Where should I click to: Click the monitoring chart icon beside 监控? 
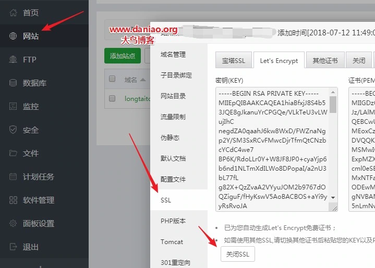click(x=13, y=106)
